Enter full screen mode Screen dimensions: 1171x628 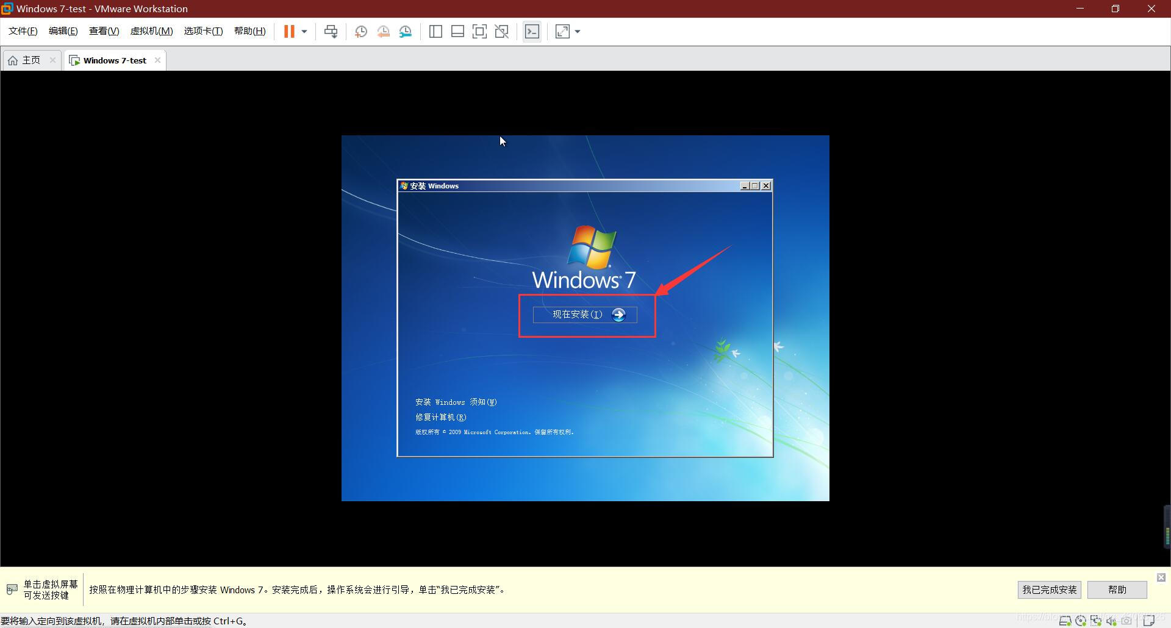pos(479,32)
